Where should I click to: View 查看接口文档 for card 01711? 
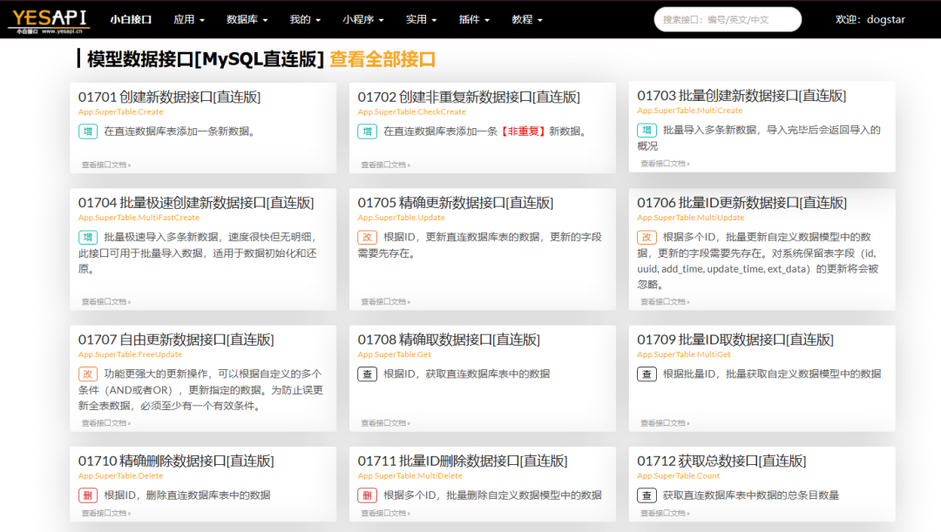(385, 513)
